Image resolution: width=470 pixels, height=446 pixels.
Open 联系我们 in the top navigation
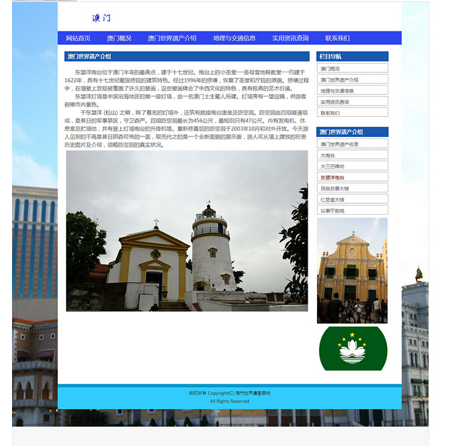(337, 38)
